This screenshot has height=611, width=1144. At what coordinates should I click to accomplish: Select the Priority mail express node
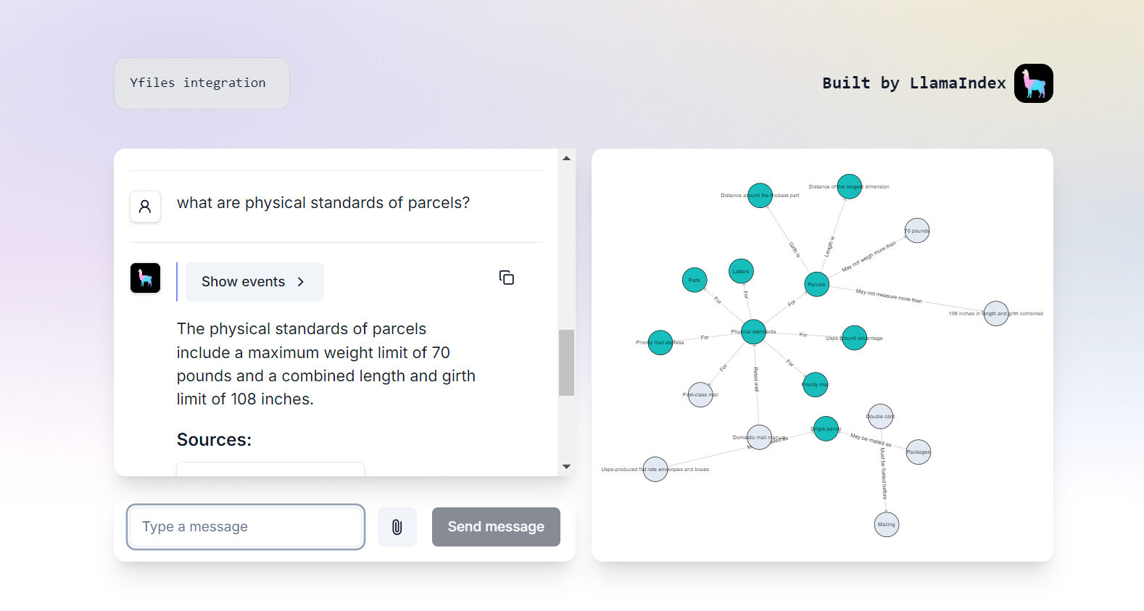click(x=660, y=341)
